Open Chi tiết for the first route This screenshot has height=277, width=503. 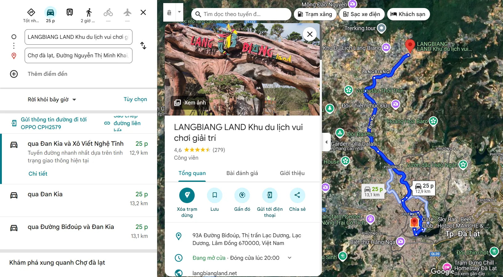pyautogui.click(x=38, y=174)
